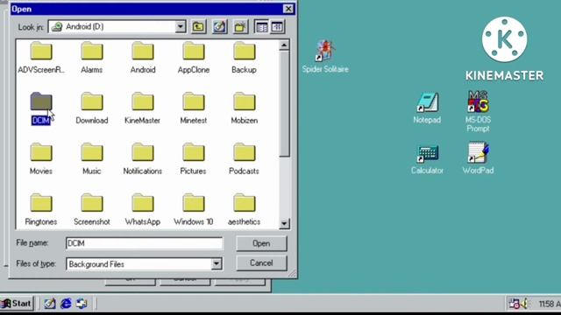The width and height of the screenshot is (561, 315).
Task: Select the Backup folder
Action: coord(244,58)
